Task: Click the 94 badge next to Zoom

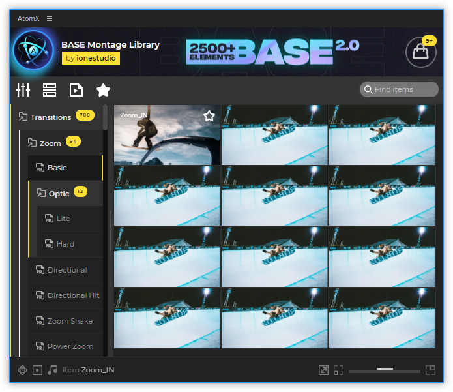Action: pyautogui.click(x=73, y=142)
